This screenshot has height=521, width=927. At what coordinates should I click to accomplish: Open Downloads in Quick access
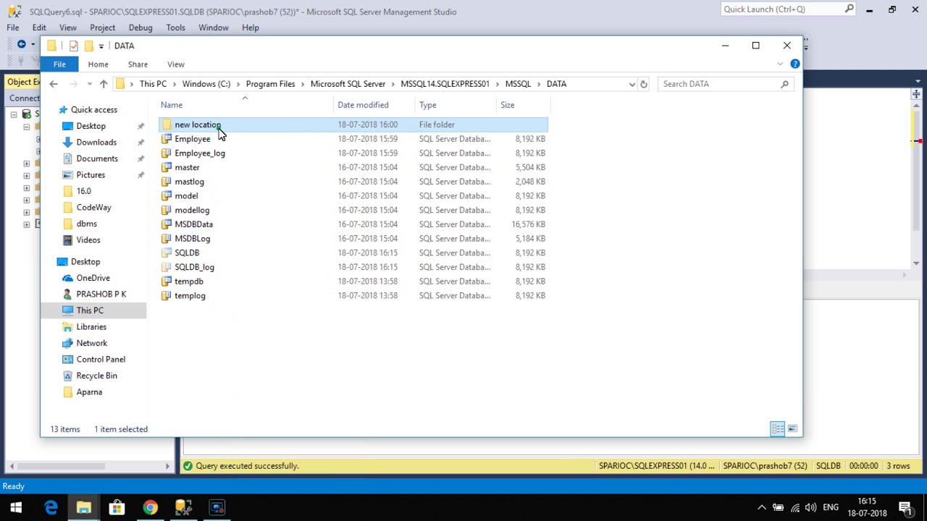point(96,143)
